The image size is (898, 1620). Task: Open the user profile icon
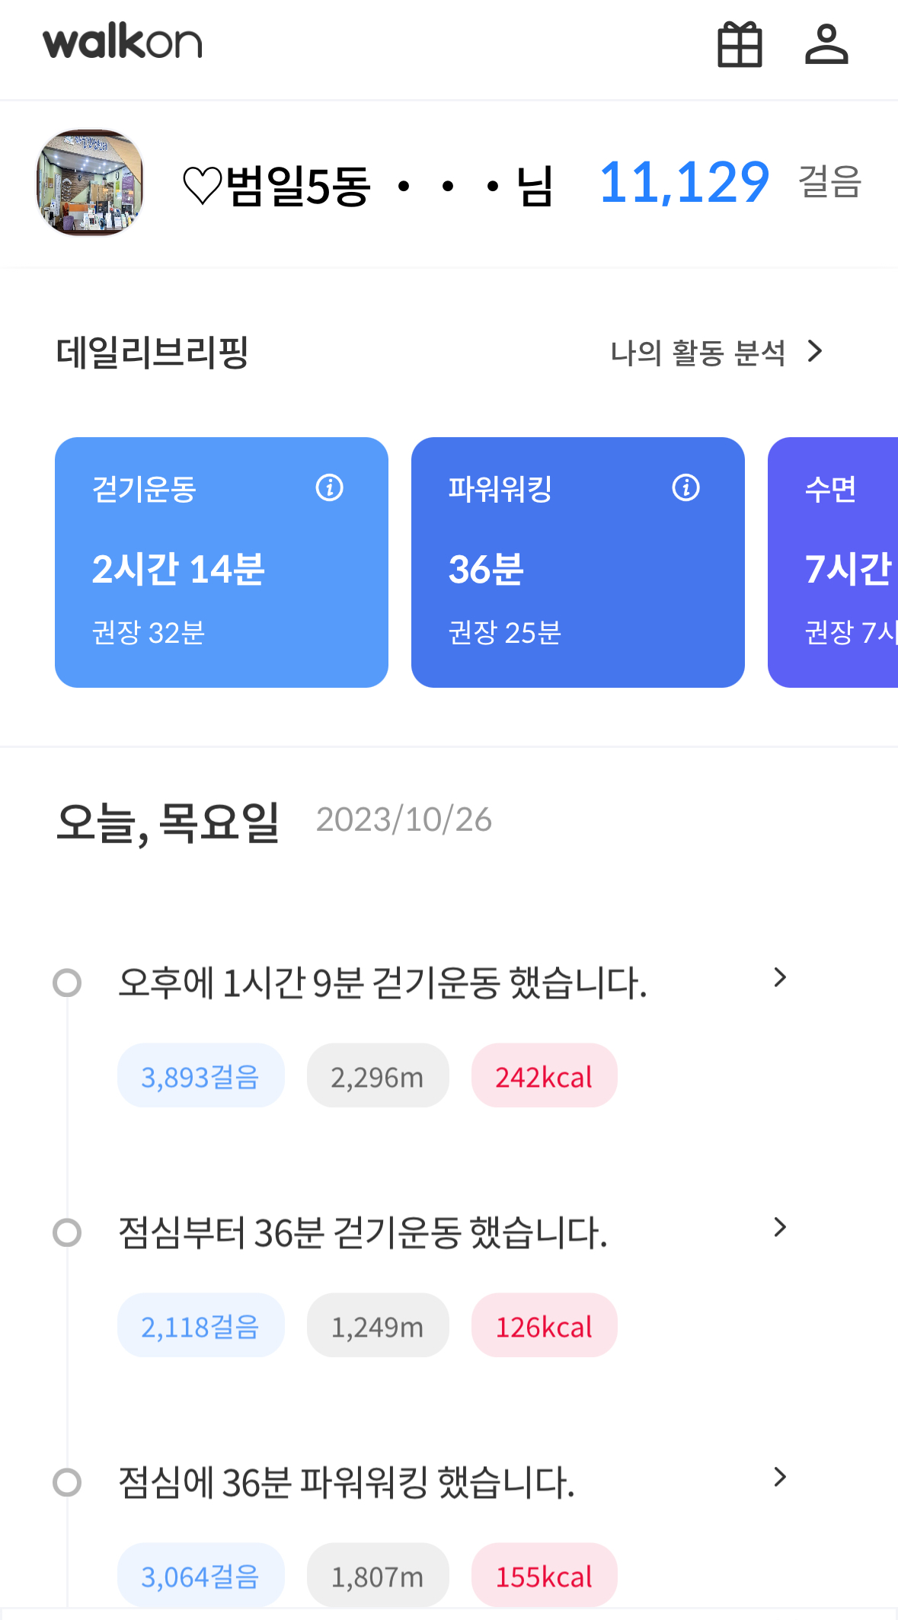(x=826, y=44)
